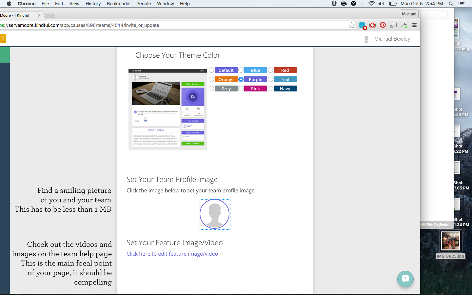This screenshot has width=472, height=295.
Task: Click here to edit feature image/video
Action: [172, 254]
